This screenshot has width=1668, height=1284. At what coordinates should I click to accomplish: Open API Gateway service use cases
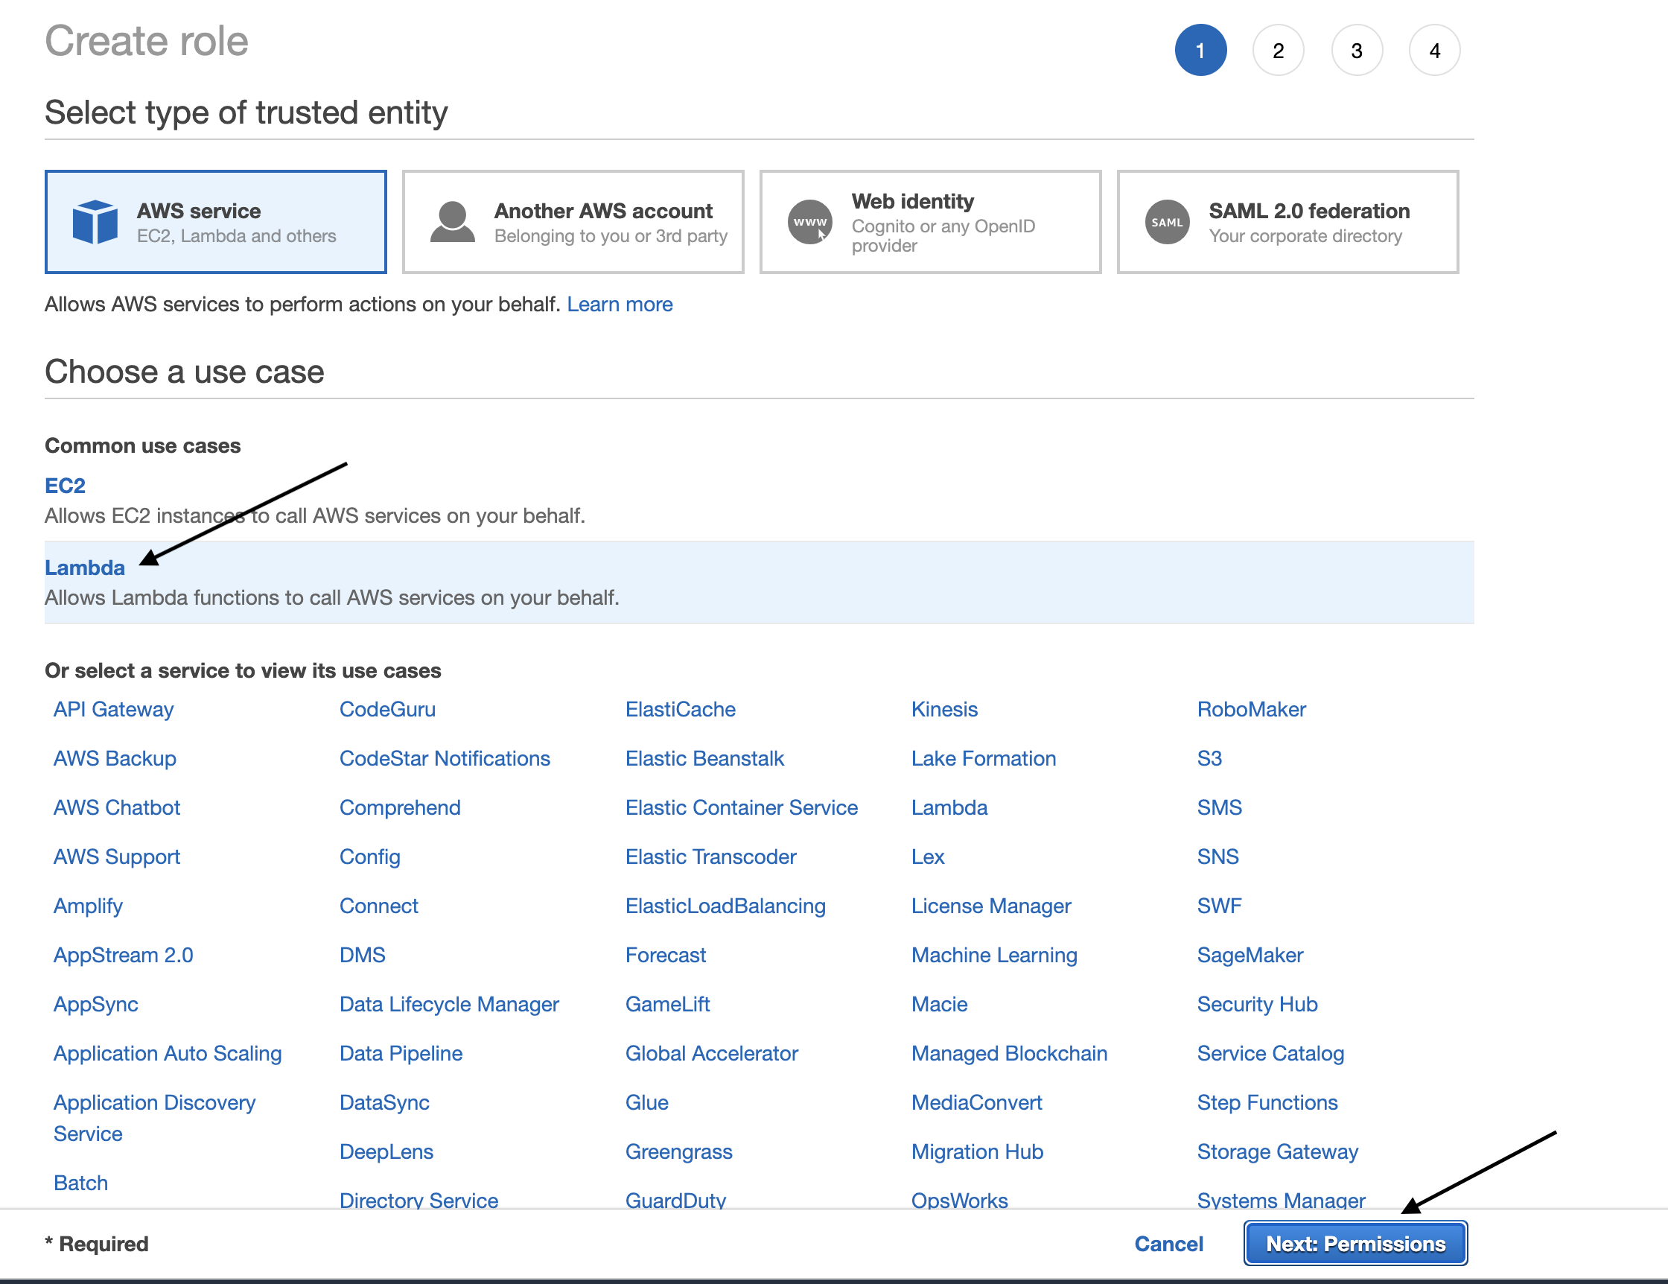(x=114, y=709)
